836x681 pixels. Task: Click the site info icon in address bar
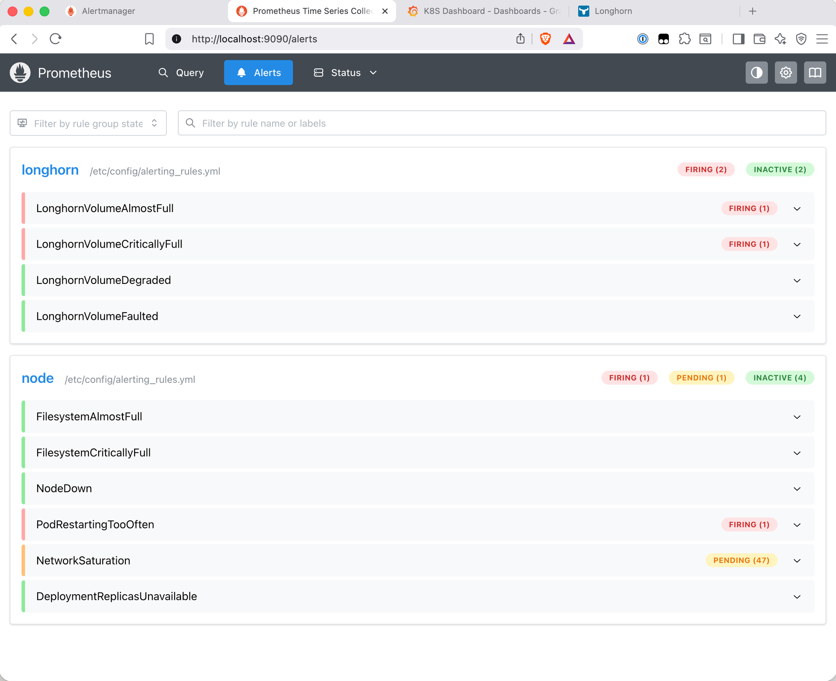(177, 39)
